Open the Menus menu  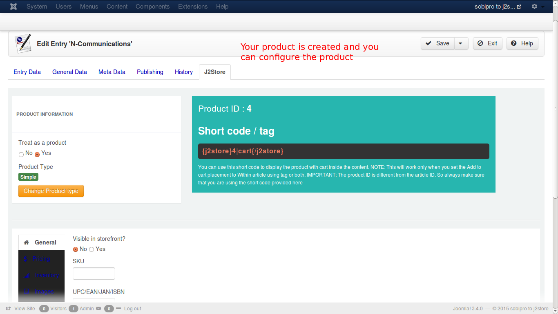(89, 7)
